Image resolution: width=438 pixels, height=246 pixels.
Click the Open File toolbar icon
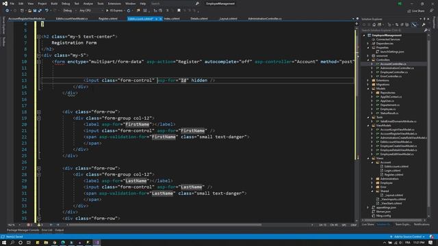tap(29, 11)
